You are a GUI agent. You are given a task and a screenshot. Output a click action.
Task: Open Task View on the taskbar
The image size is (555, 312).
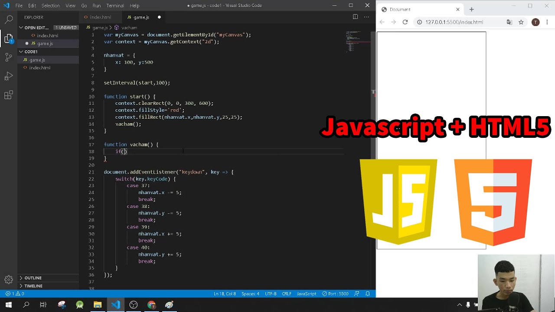(43, 305)
